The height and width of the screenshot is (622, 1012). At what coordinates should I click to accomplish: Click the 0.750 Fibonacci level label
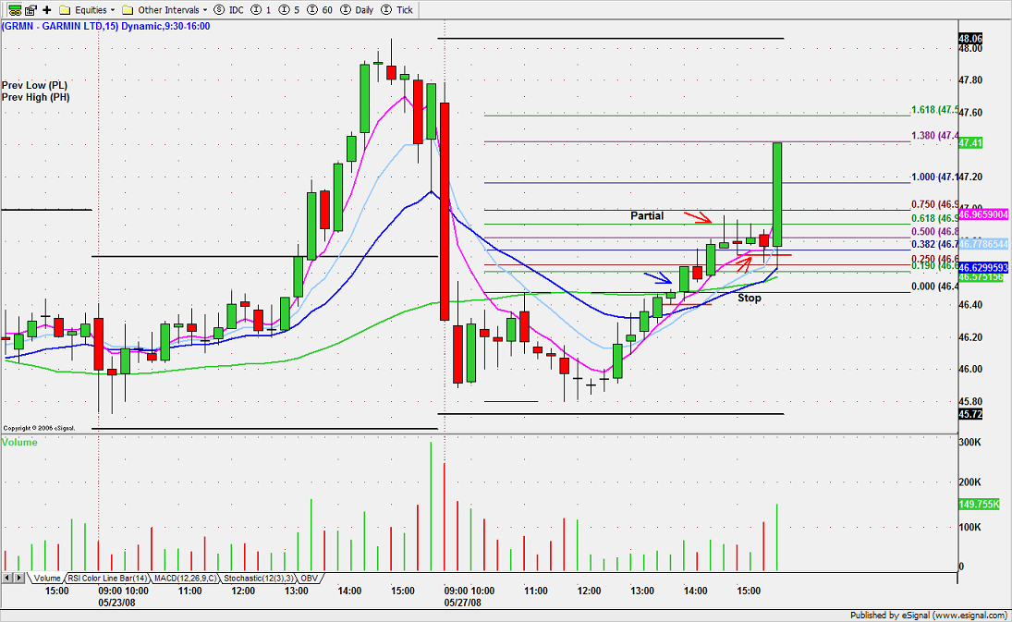934,204
